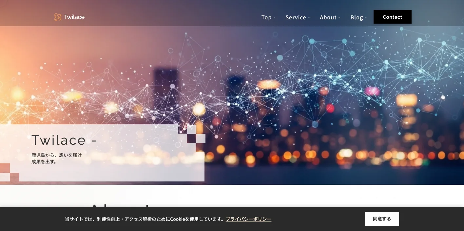Open the プライバシーポリシー link
This screenshot has height=231, width=464.
click(x=248, y=219)
